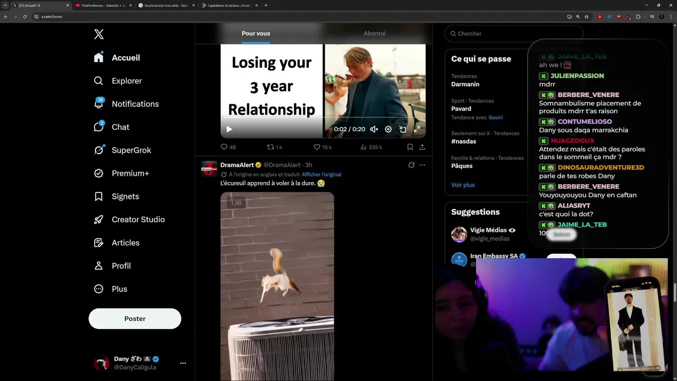677x381 pixels.
Task: Enter fullscreen on the video player
Action: tap(417, 129)
